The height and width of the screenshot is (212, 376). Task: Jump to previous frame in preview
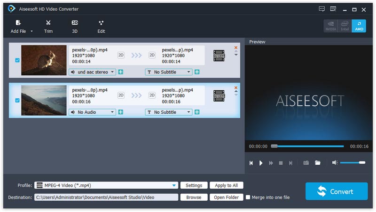pos(251,163)
